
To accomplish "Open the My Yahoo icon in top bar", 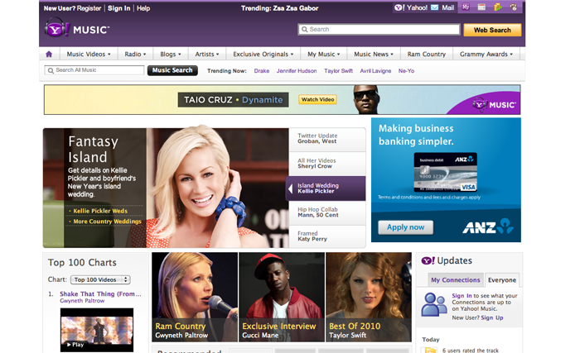I will [x=466, y=7].
